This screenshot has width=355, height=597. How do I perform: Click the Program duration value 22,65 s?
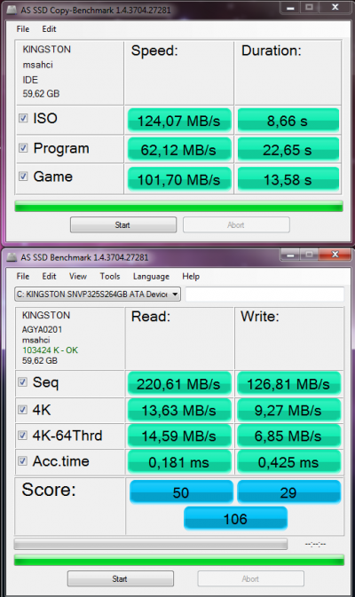pos(288,150)
